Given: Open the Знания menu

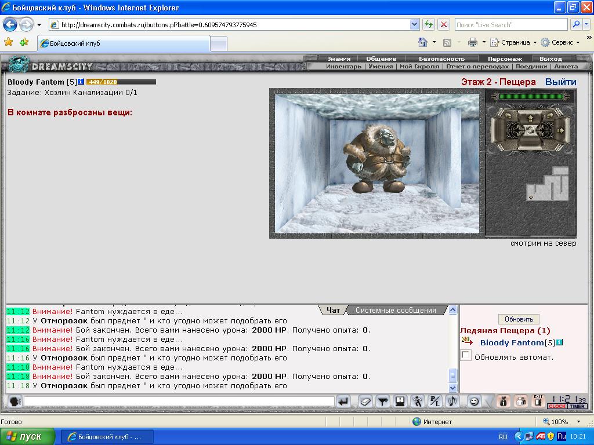Looking at the screenshot, I should coord(339,59).
